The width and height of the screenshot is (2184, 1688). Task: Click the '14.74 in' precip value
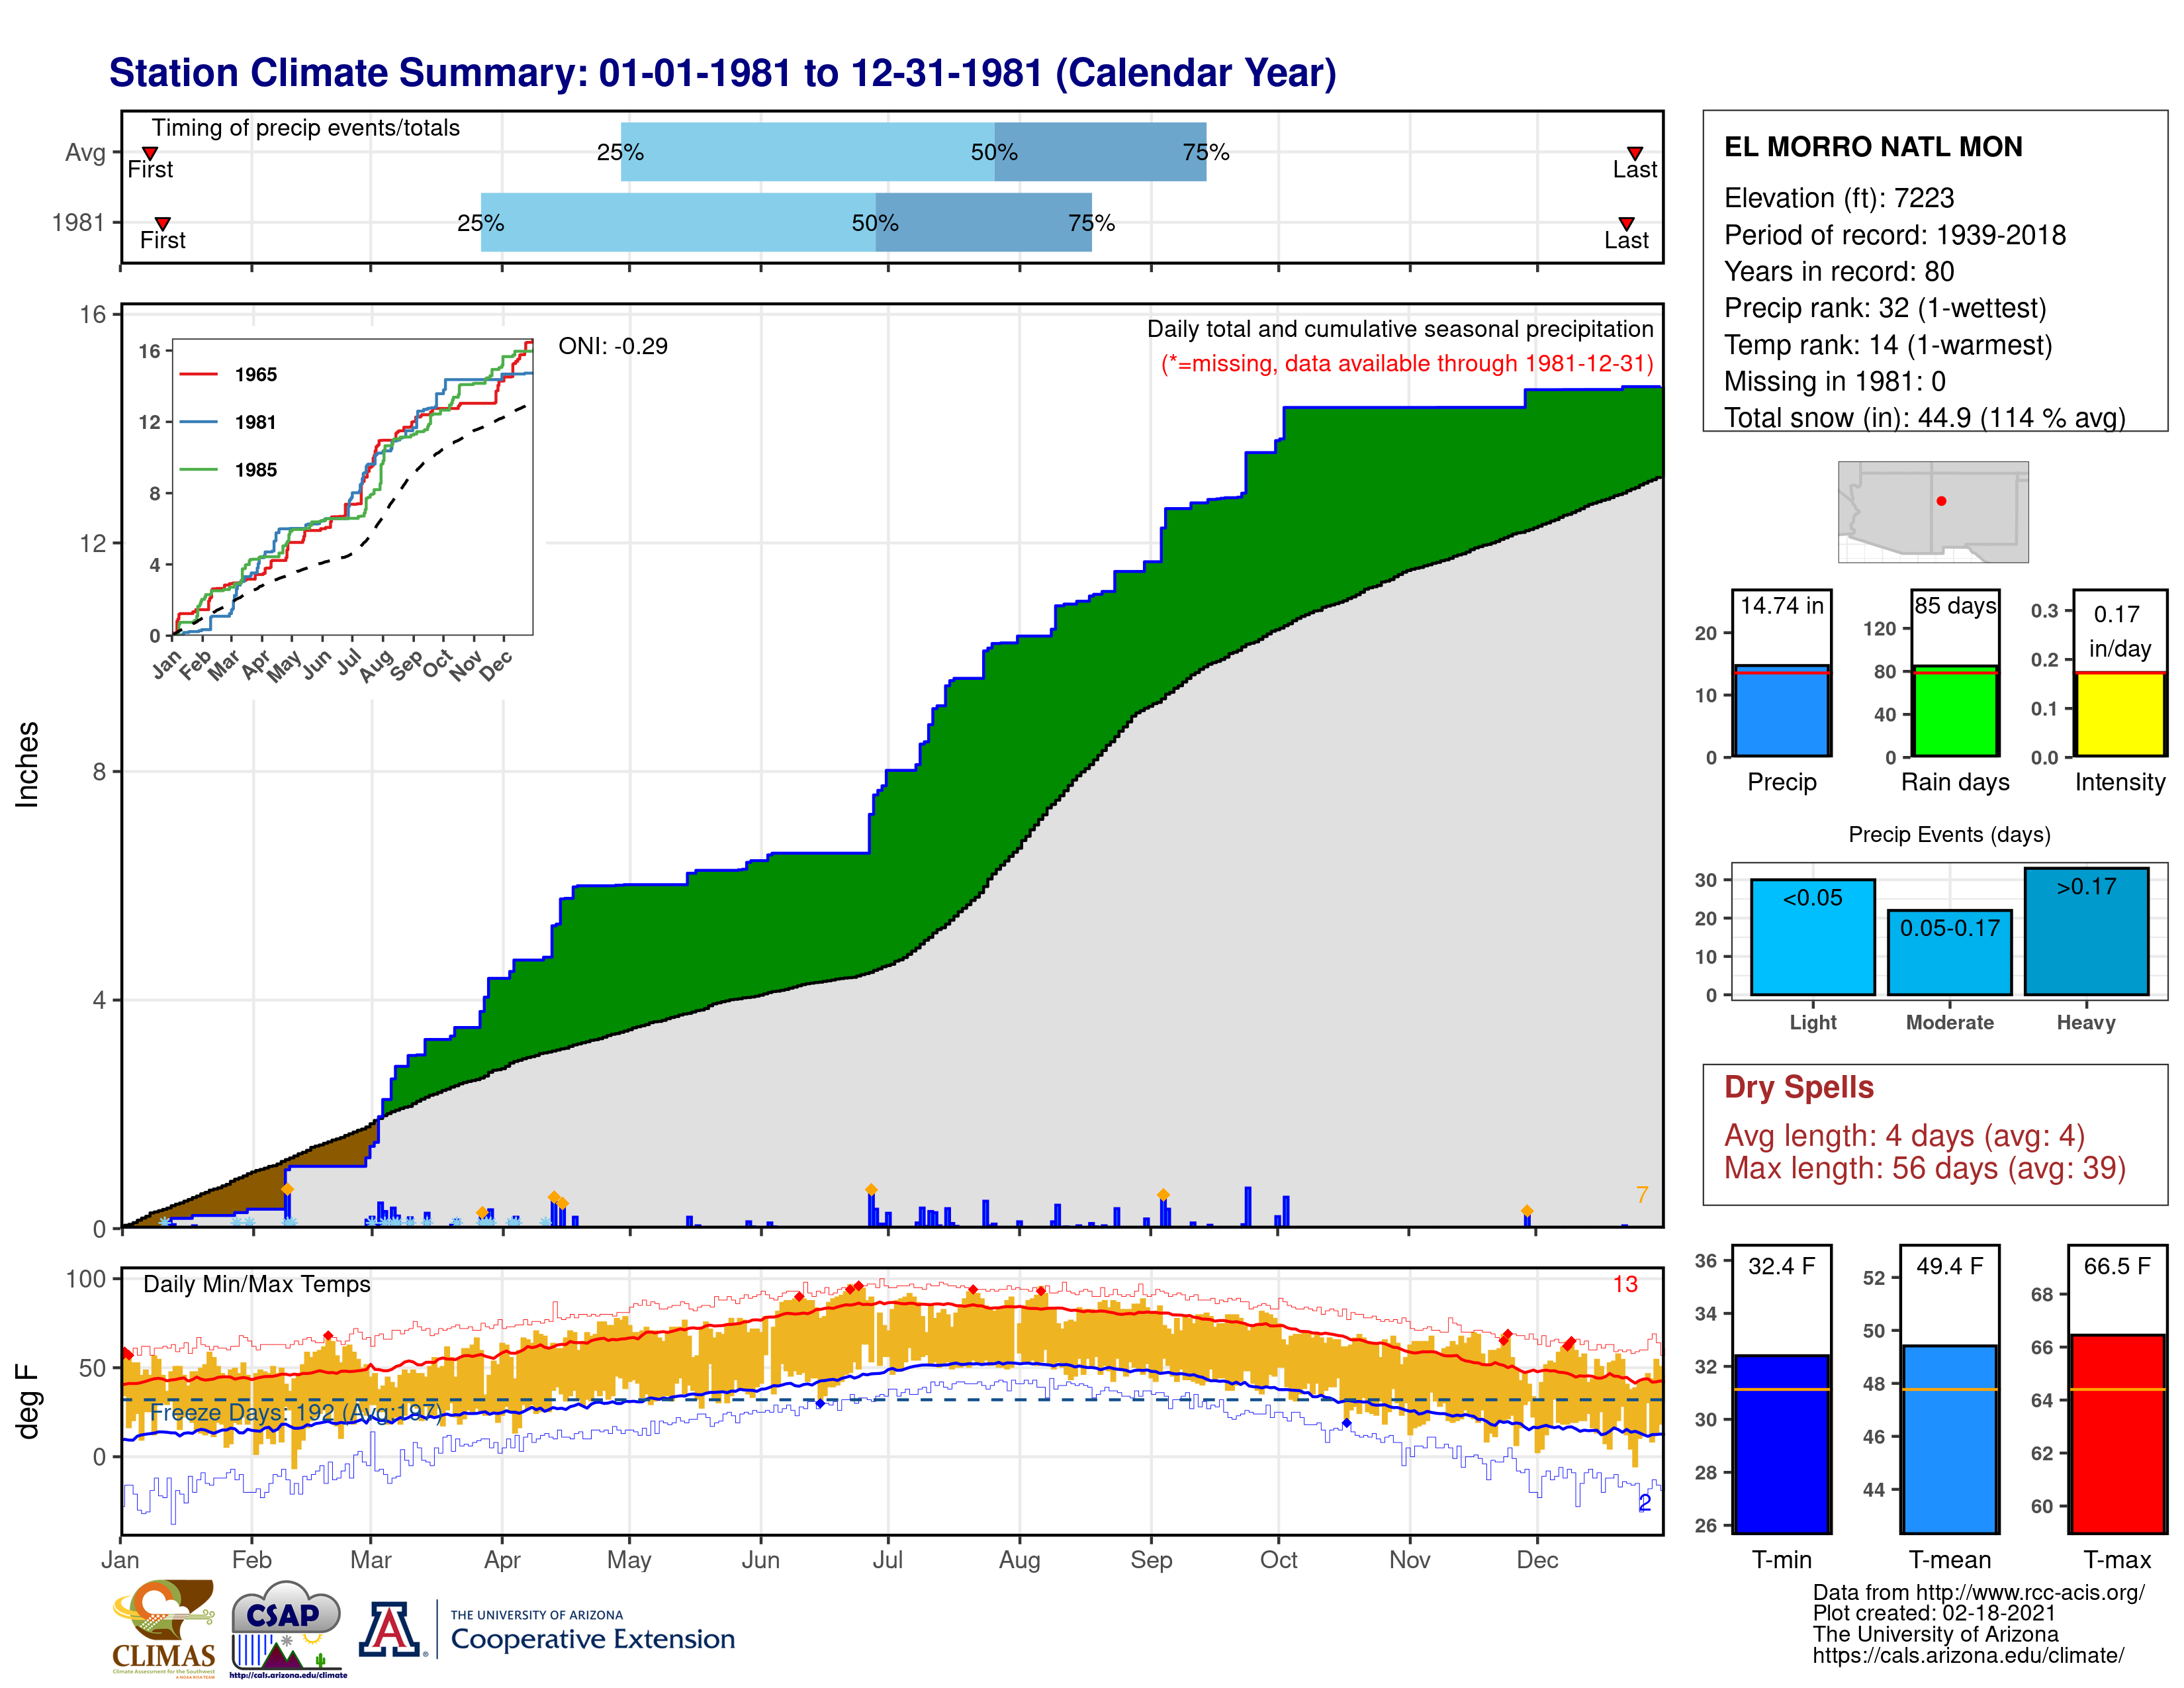[x=1782, y=605]
